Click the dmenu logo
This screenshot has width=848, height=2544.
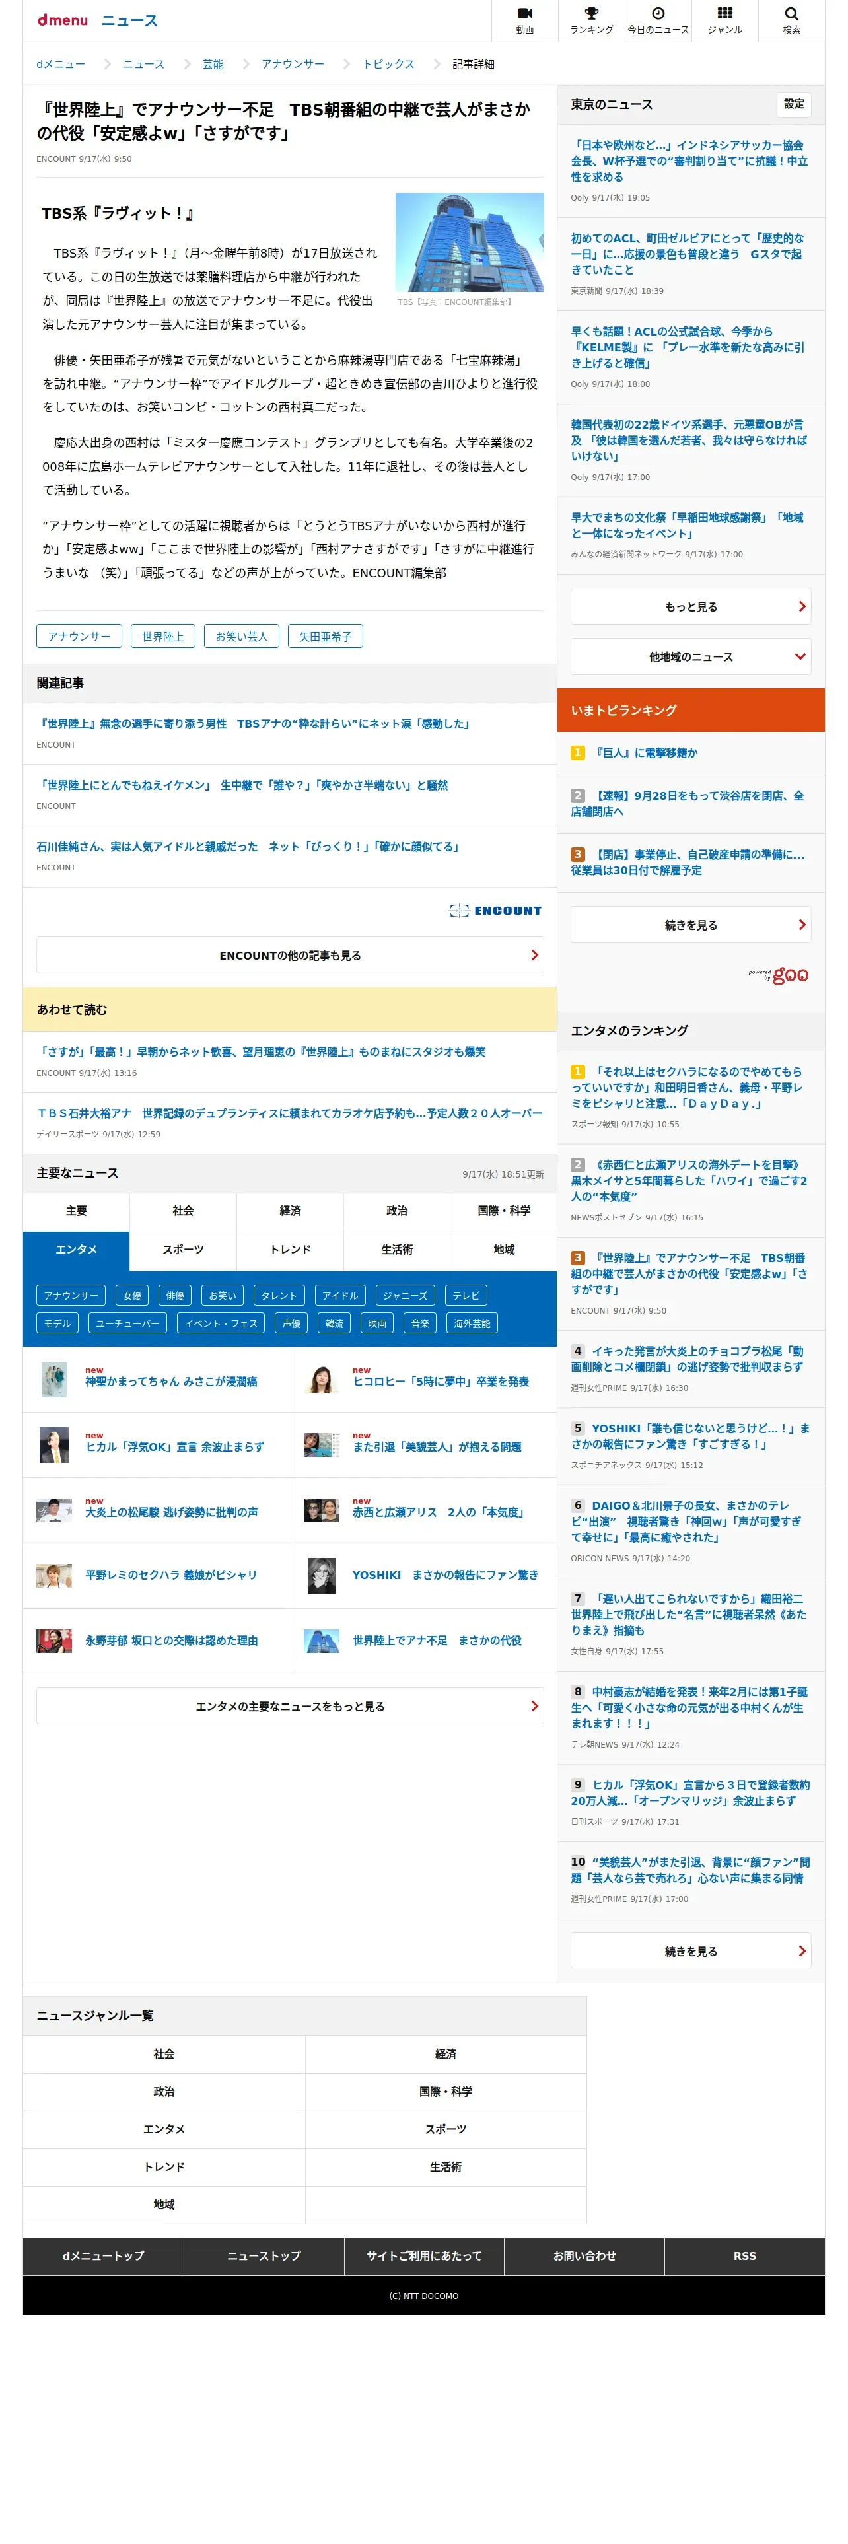(62, 20)
